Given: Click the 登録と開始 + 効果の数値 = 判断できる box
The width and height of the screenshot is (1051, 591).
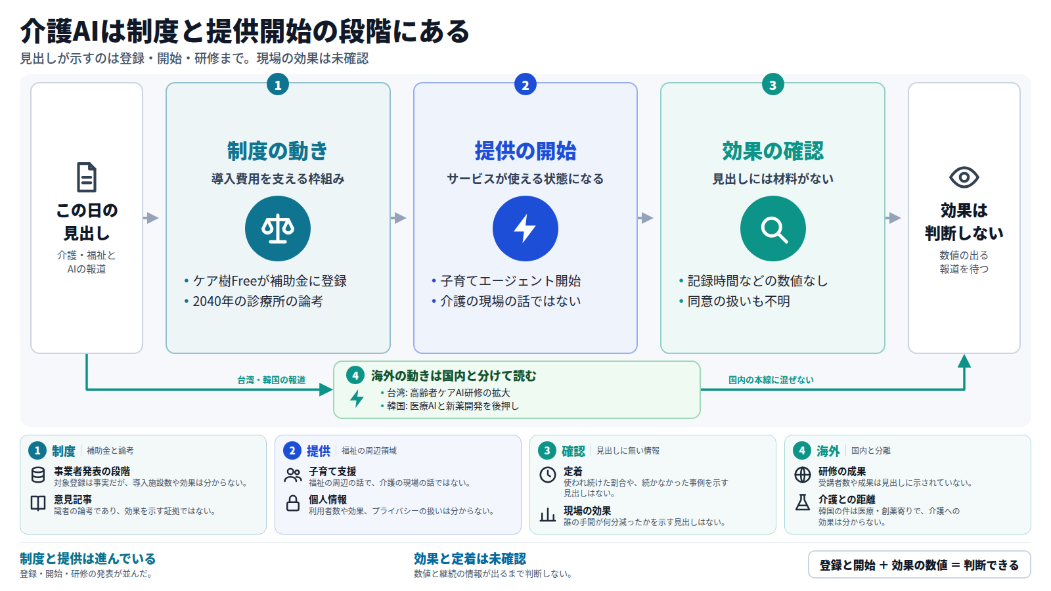Looking at the screenshot, I should [919, 565].
